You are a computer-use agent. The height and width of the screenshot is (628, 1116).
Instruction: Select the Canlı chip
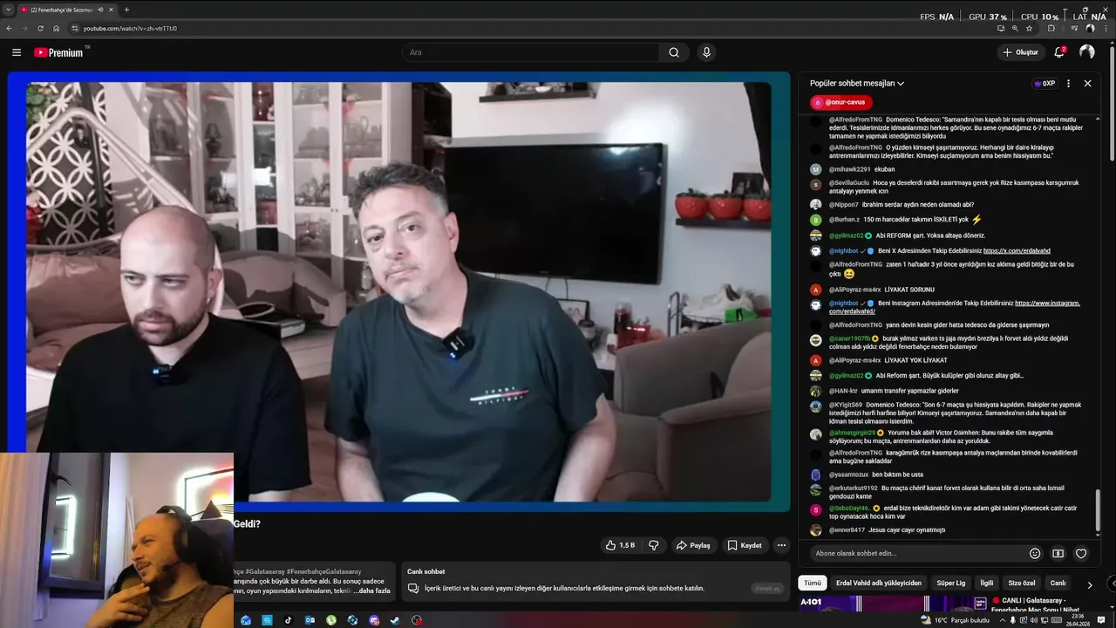tap(1058, 583)
